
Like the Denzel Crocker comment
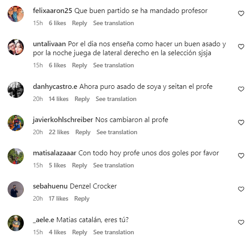tap(241, 189)
